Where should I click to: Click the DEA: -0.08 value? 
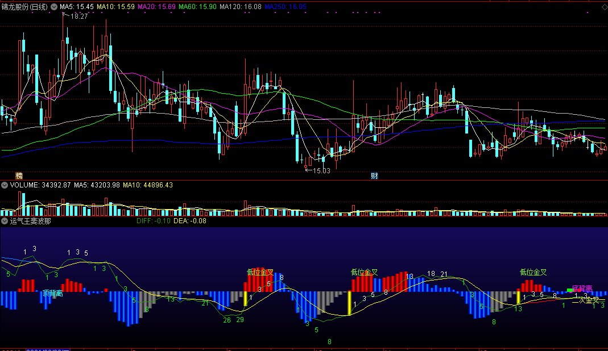(x=190, y=221)
